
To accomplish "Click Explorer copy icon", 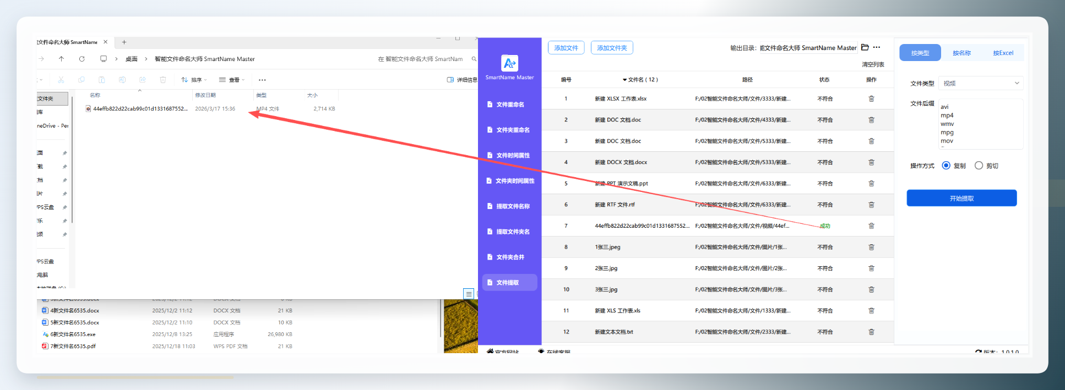I will click(x=81, y=80).
